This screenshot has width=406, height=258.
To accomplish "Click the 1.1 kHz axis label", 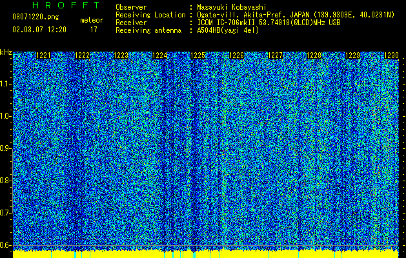I will point(5,84).
